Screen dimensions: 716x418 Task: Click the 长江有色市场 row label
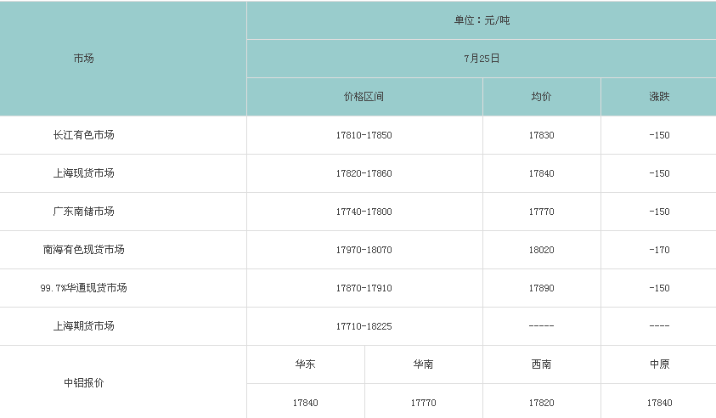coord(83,135)
